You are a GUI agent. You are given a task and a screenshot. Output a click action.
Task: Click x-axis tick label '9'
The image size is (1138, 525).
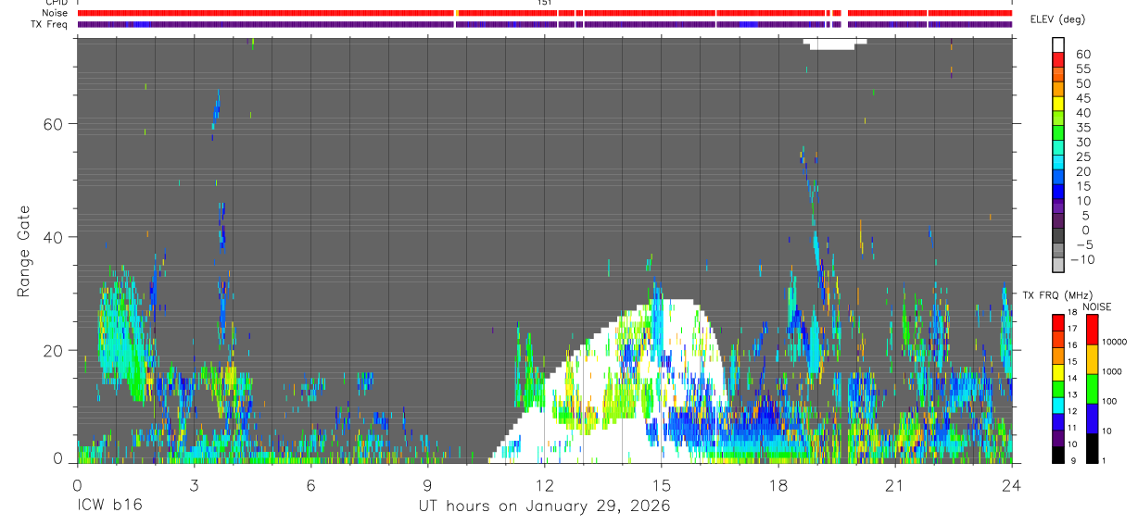(427, 485)
